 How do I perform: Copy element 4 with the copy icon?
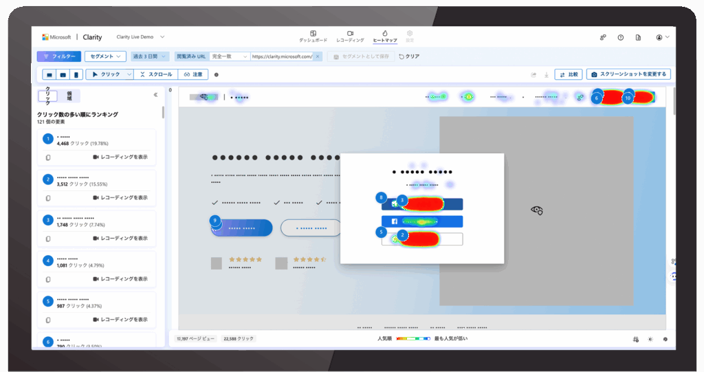tap(48, 279)
